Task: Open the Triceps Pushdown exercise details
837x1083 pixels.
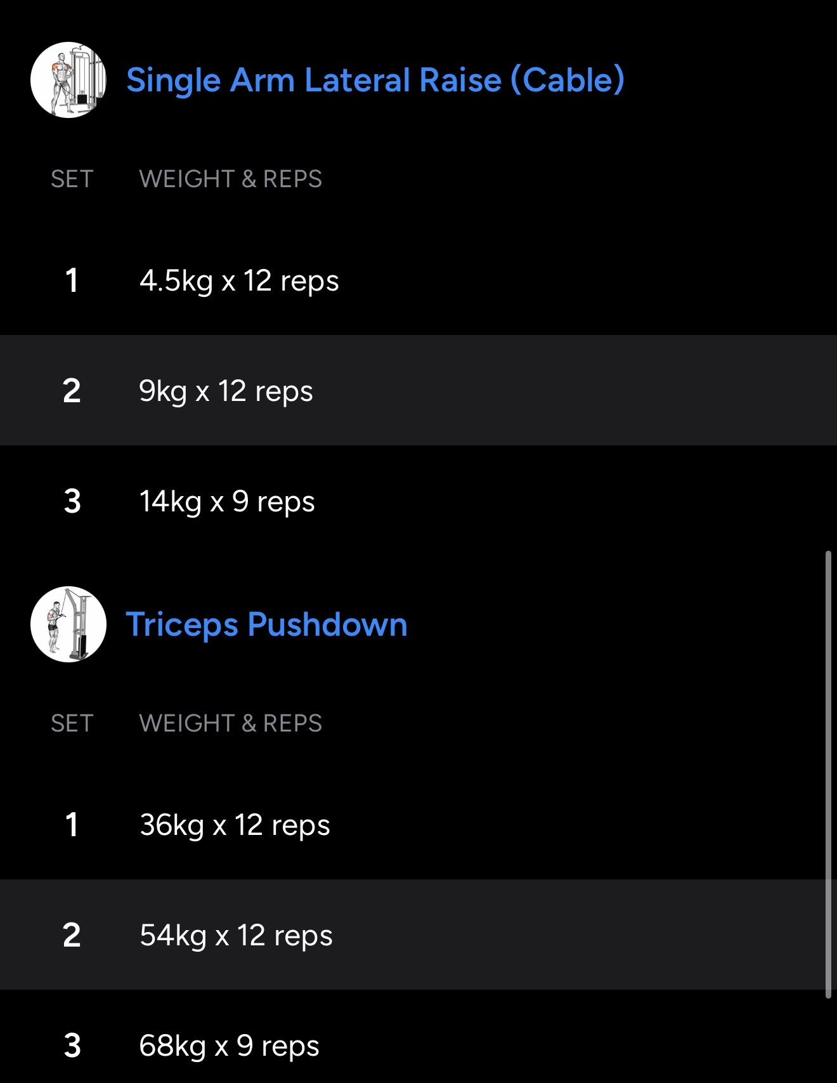Action: (266, 624)
